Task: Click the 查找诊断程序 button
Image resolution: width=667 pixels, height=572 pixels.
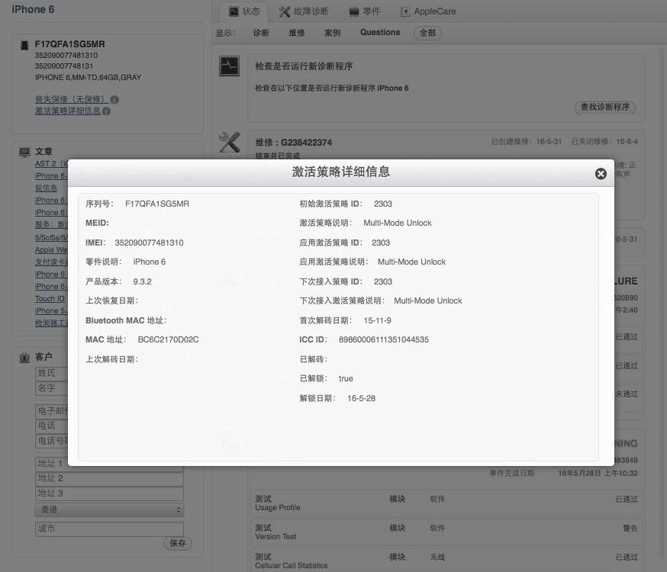Action: pos(605,107)
